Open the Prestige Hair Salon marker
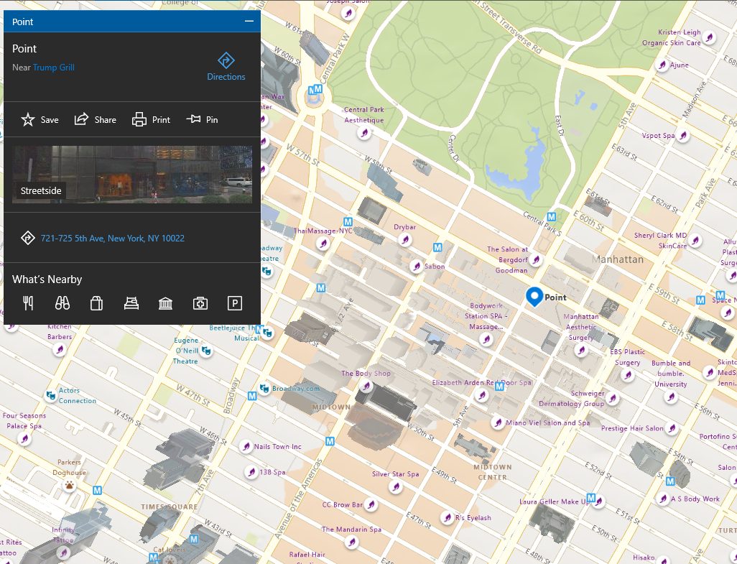The width and height of the screenshot is (737, 564). click(672, 428)
